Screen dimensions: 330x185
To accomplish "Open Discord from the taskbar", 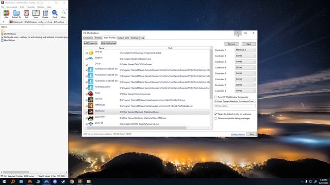I will click(55, 181).
